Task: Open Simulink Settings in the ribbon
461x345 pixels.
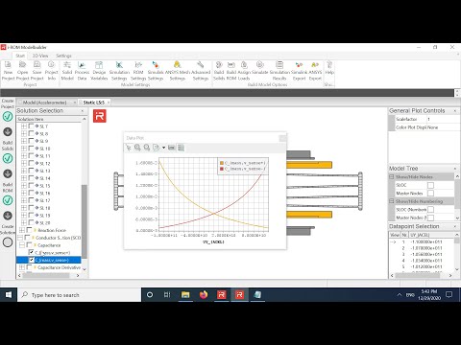Action: [x=156, y=71]
